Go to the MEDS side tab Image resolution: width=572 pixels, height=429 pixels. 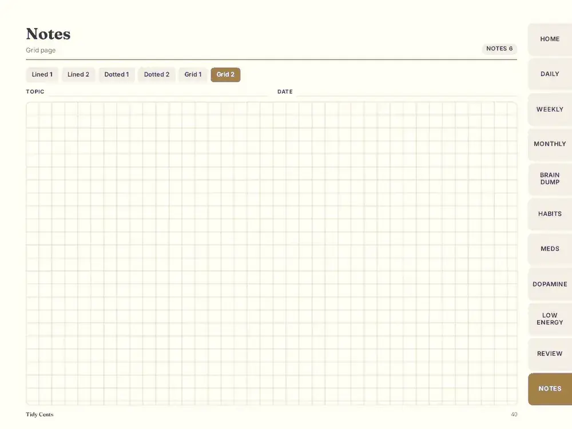coord(550,249)
